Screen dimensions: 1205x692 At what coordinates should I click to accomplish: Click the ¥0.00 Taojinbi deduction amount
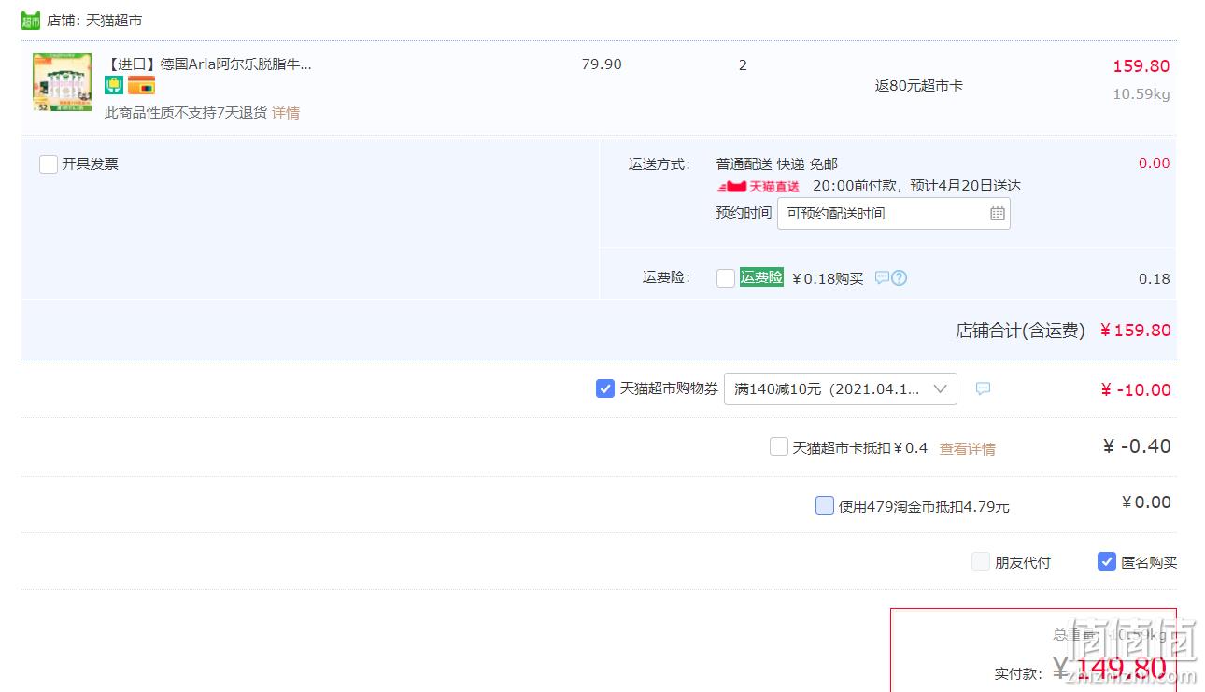point(1146,502)
